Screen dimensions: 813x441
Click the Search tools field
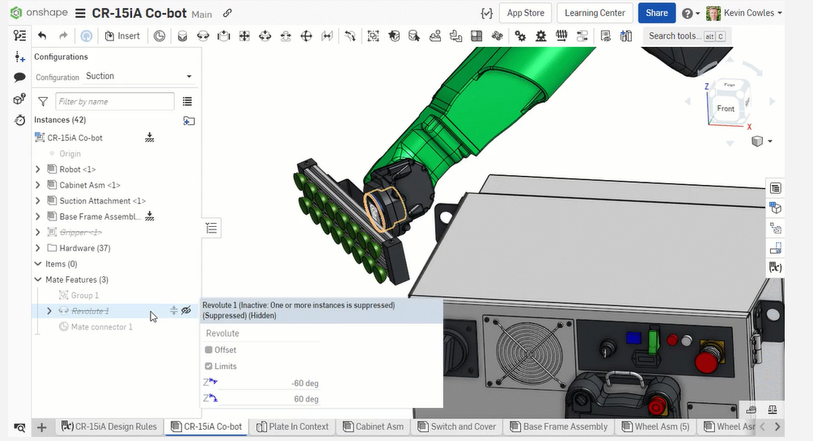click(x=687, y=36)
